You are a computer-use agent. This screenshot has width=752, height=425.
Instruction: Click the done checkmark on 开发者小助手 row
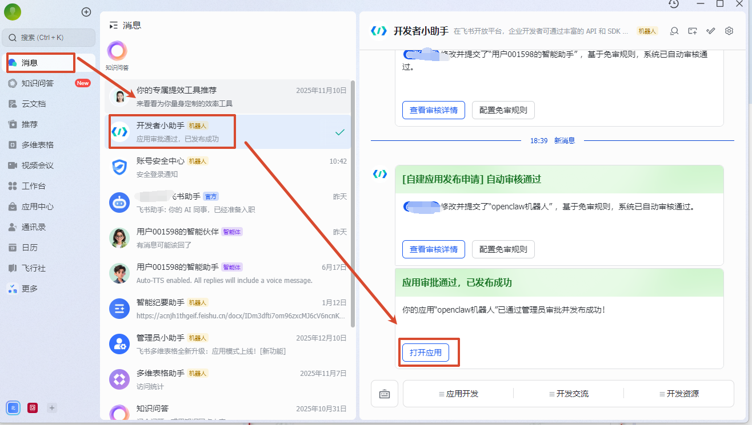(x=340, y=132)
